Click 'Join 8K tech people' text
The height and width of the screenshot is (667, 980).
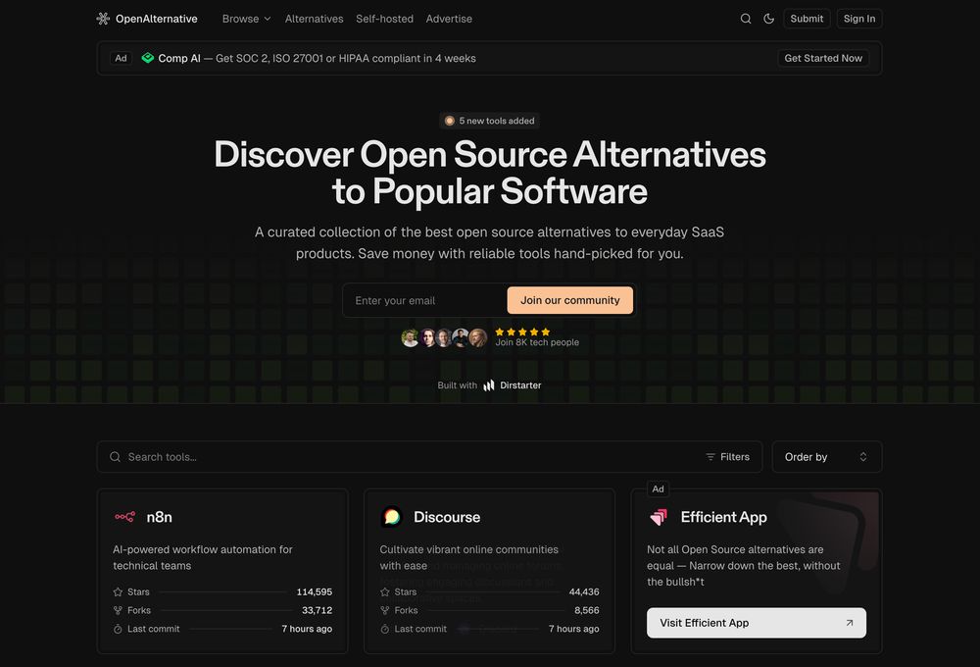[x=537, y=342]
